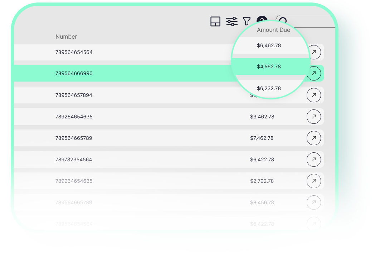380x269 pixels.
Task: Click the $4,562.78 amount in magnifier
Action: [269, 67]
